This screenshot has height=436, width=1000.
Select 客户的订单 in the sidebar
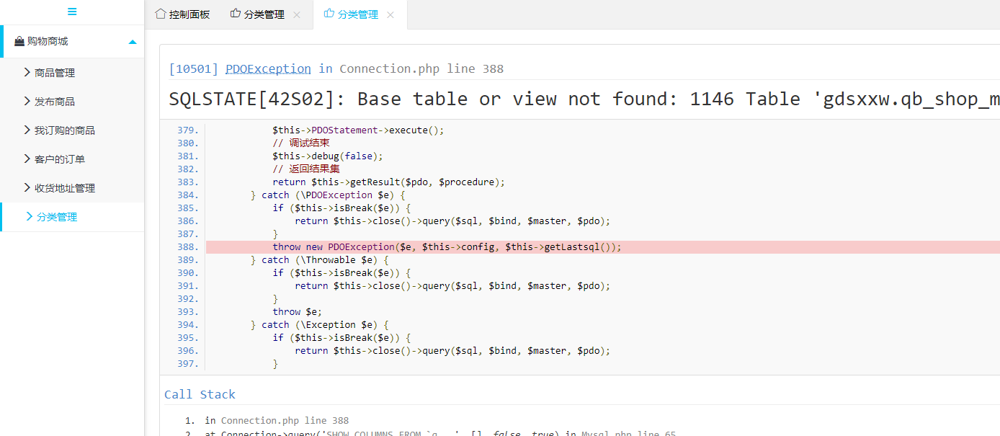click(60, 159)
